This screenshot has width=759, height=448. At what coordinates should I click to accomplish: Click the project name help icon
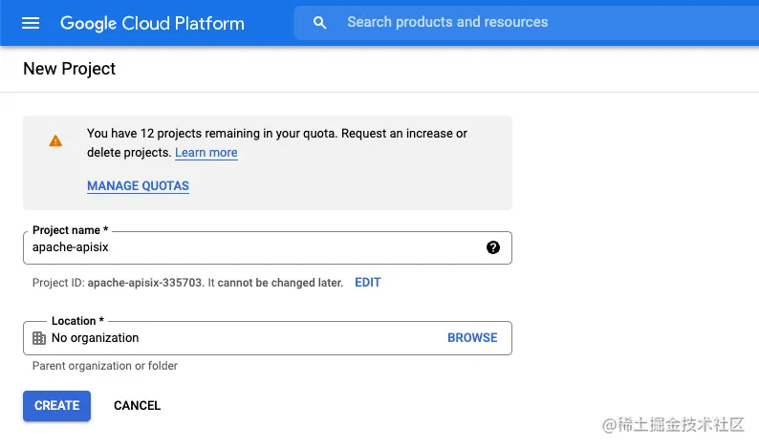(492, 247)
